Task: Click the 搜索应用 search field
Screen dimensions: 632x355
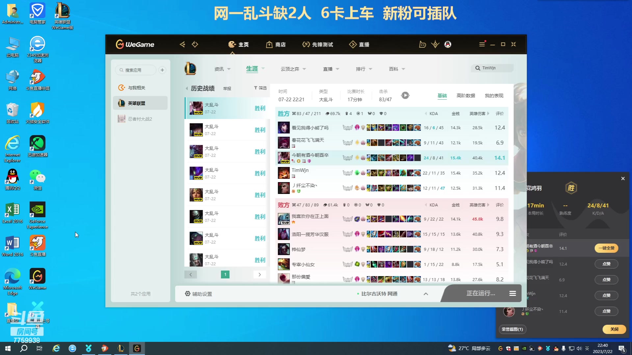Action: click(x=136, y=70)
